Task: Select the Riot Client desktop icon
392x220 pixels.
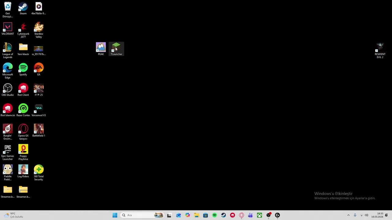Action: click(x=23, y=90)
